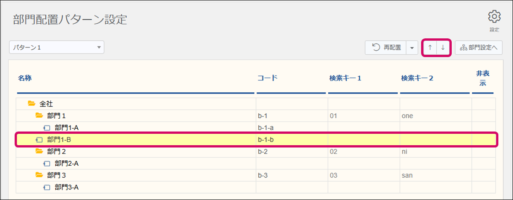The height and width of the screenshot is (200, 513).
Task: Expand the 再配置 dropdown arrow
Action: tap(412, 47)
